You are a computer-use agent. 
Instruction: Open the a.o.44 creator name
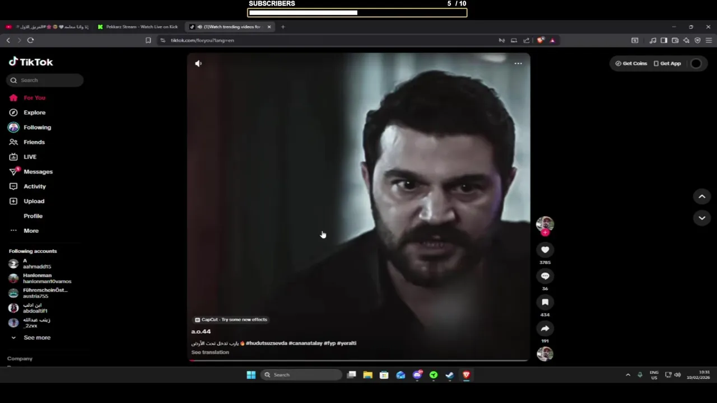tap(201, 331)
